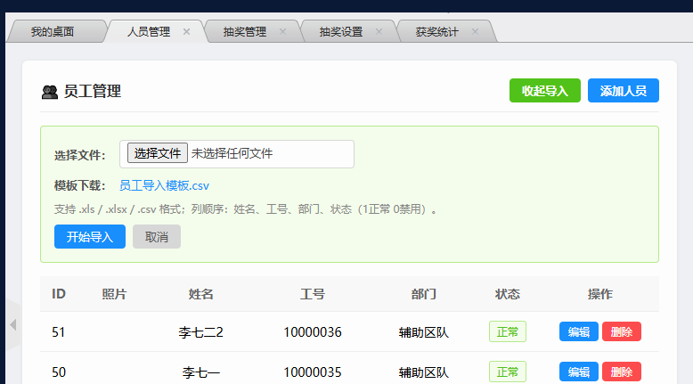
Task: Click the 员工管理 heading text
Action: tap(93, 92)
